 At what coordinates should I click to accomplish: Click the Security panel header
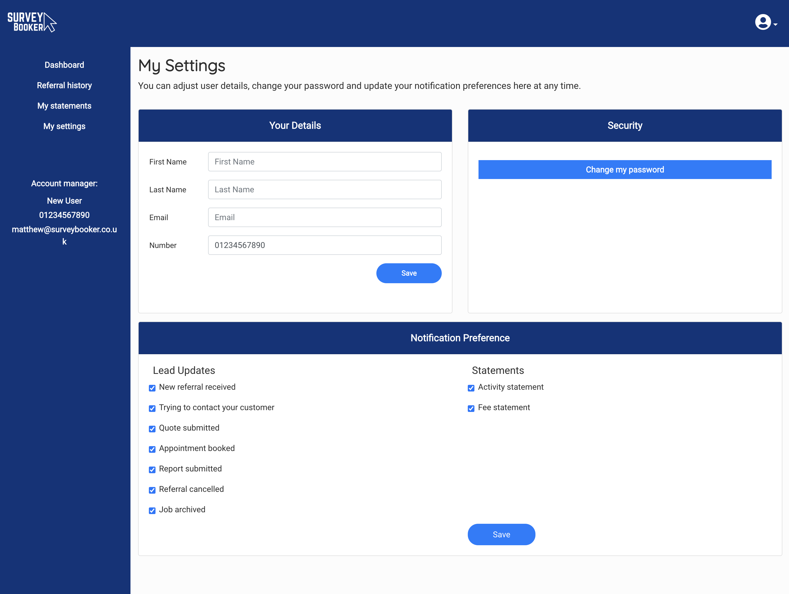(x=625, y=126)
